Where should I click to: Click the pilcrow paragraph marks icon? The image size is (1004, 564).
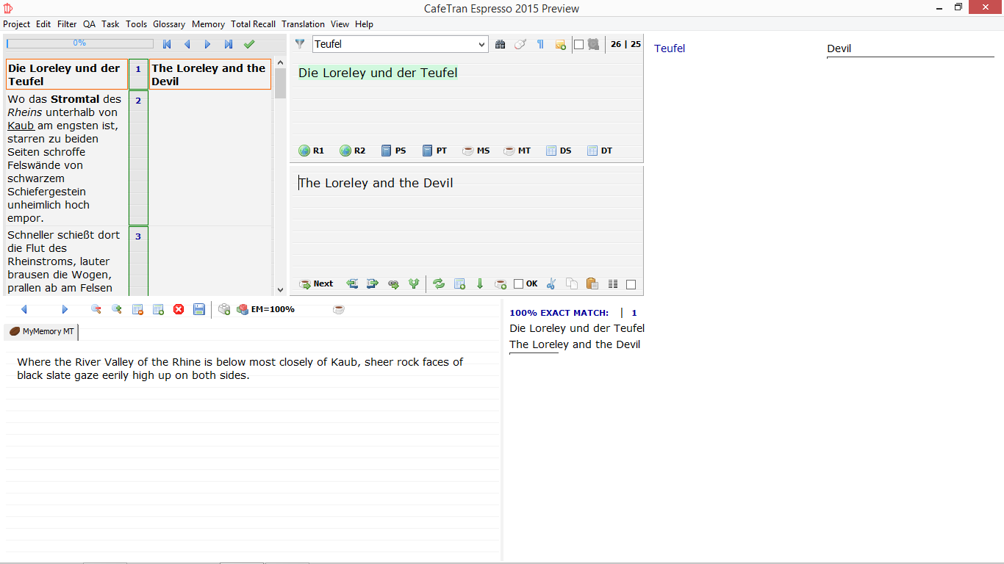tap(540, 44)
